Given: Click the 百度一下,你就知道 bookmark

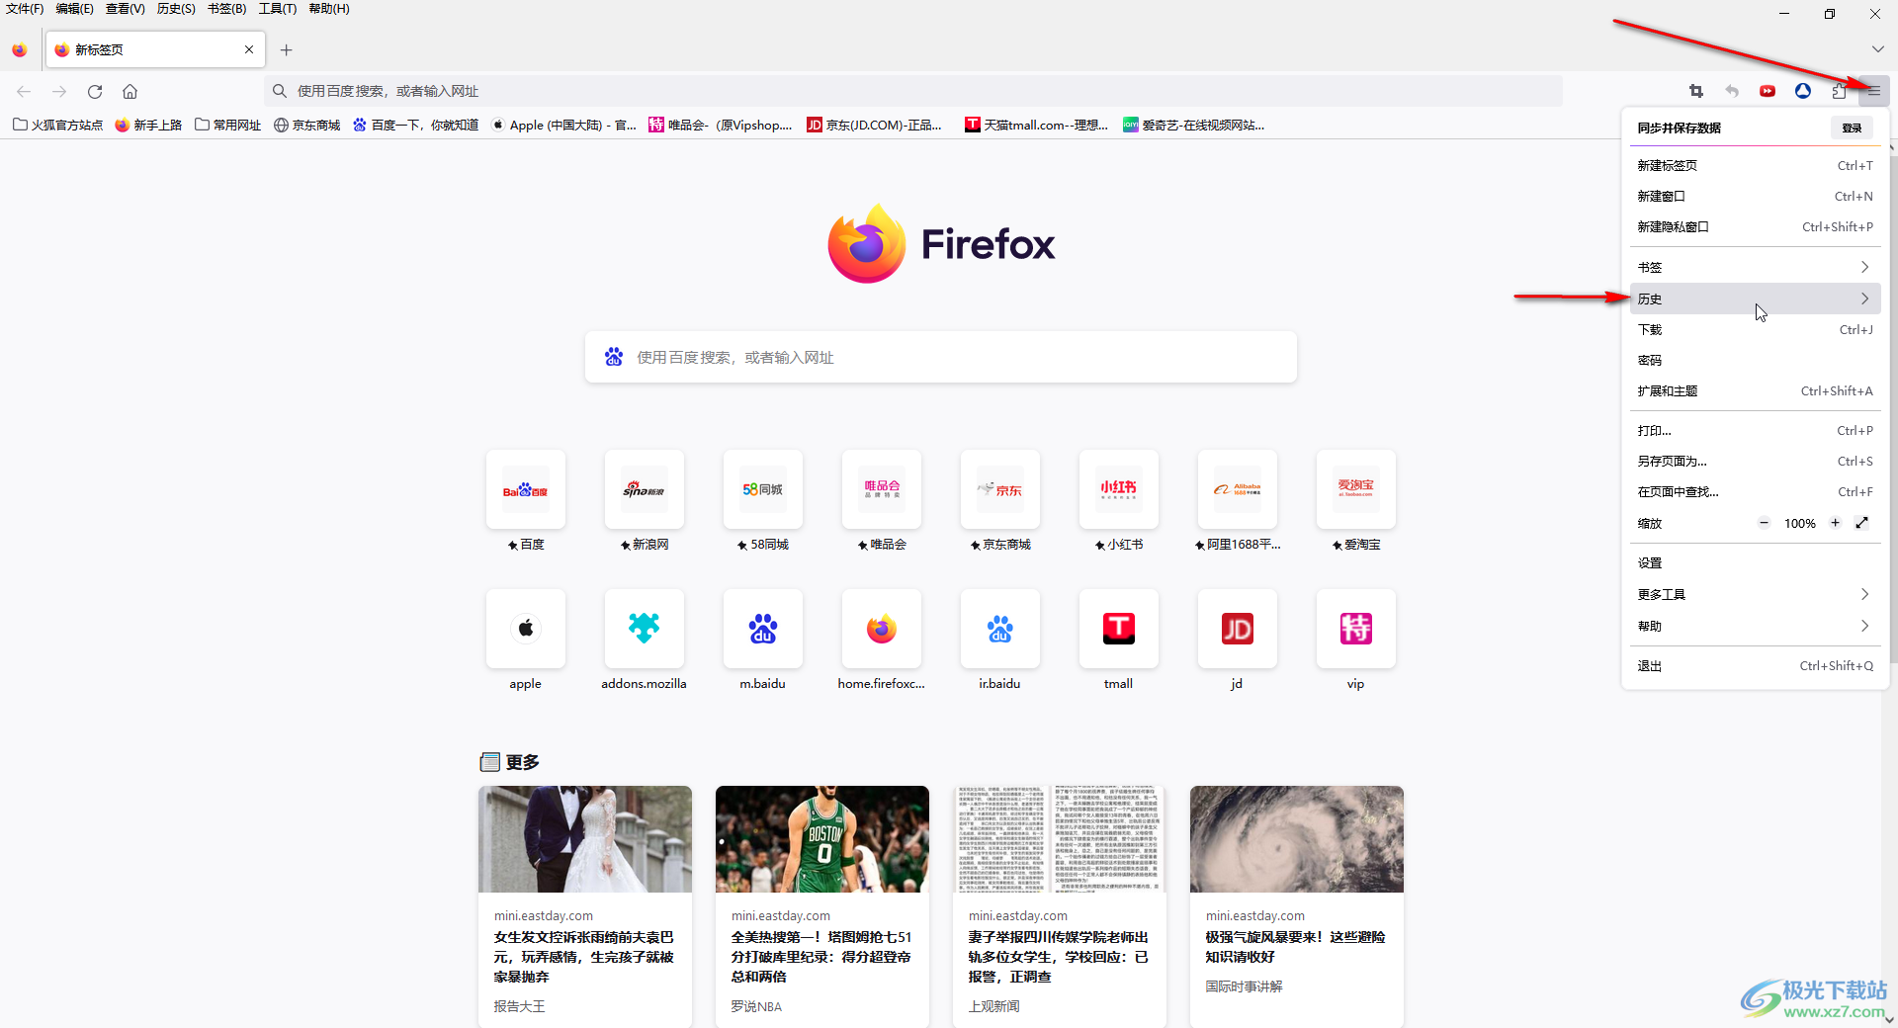Looking at the screenshot, I should coord(416,125).
